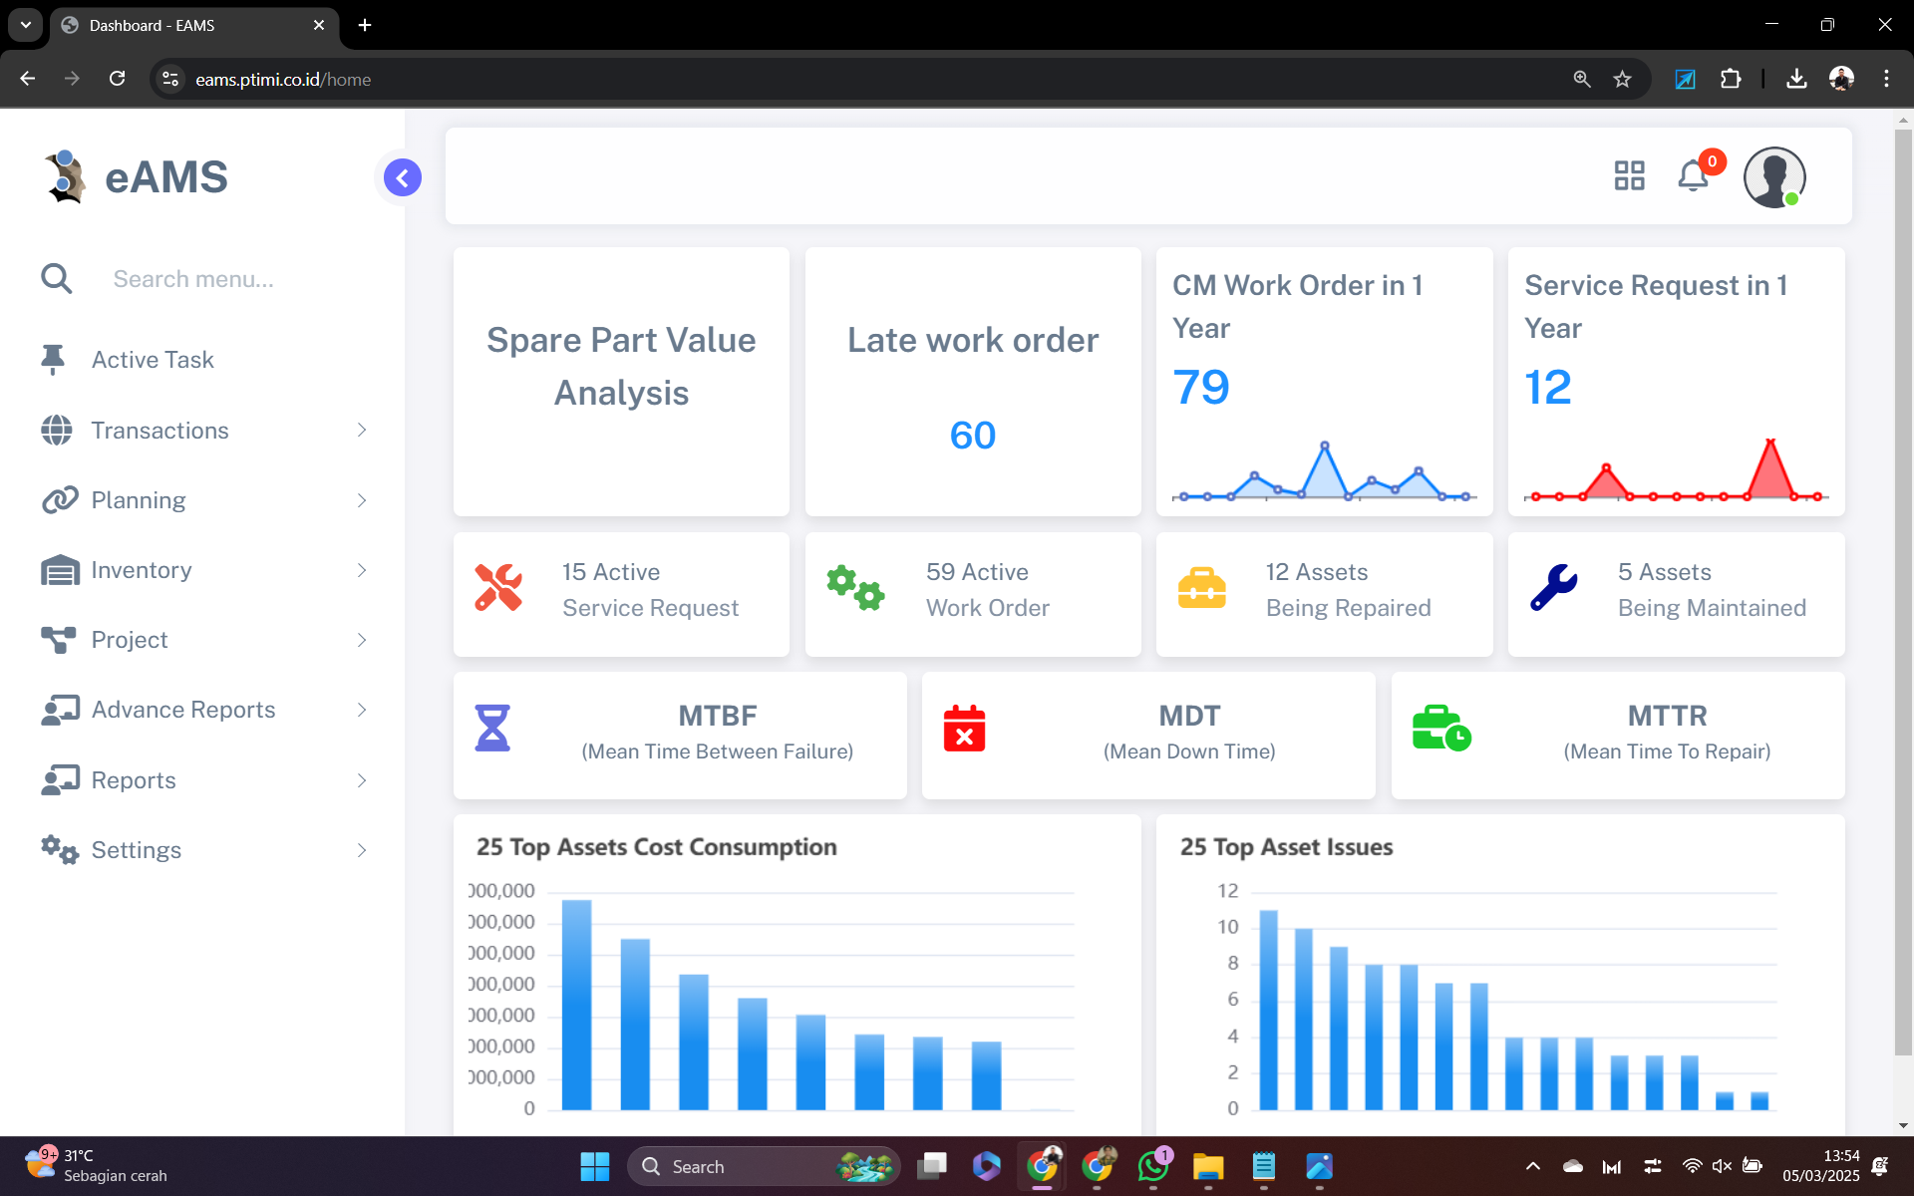Expand the Transactions menu
The height and width of the screenshot is (1196, 1914).
pyautogui.click(x=159, y=431)
